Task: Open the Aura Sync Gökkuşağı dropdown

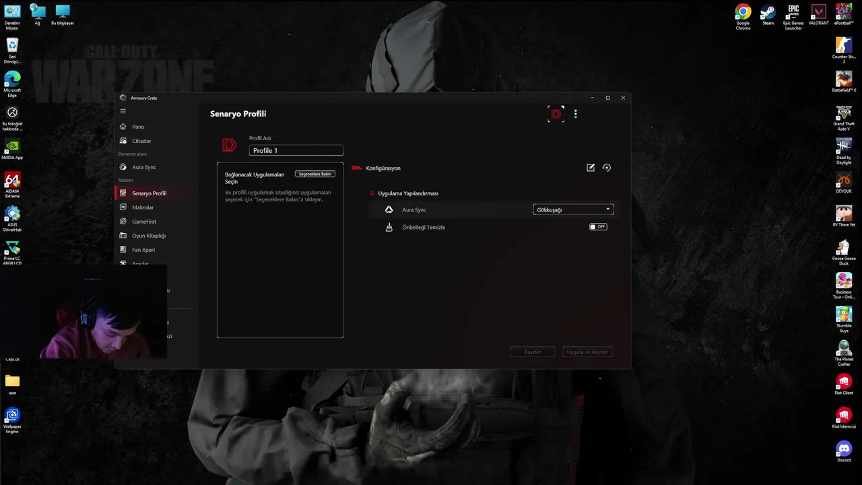Action: [573, 209]
